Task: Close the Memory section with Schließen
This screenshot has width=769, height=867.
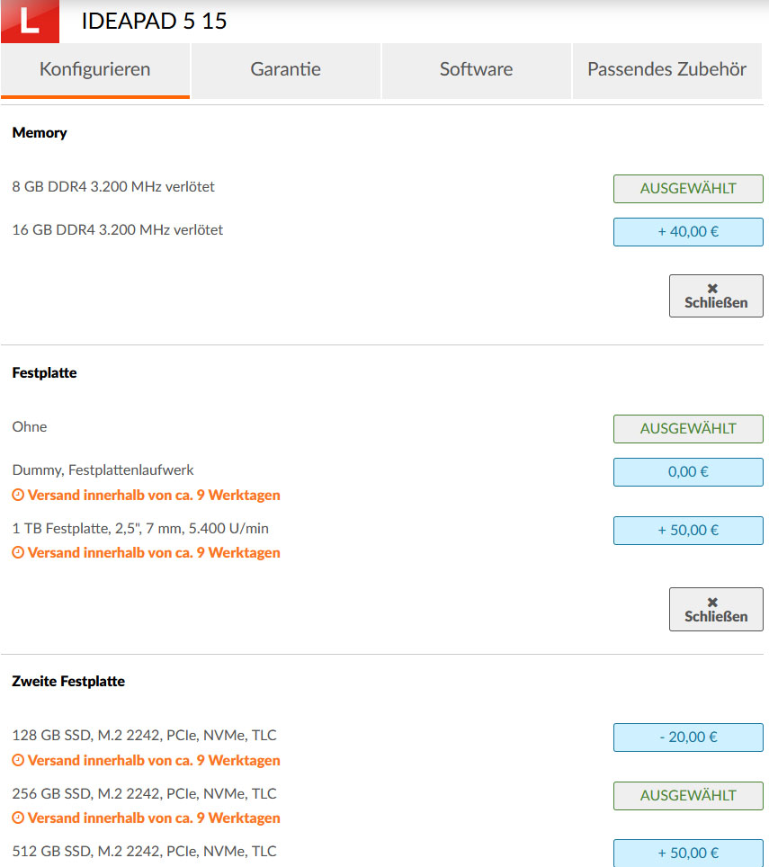Action: coord(715,296)
